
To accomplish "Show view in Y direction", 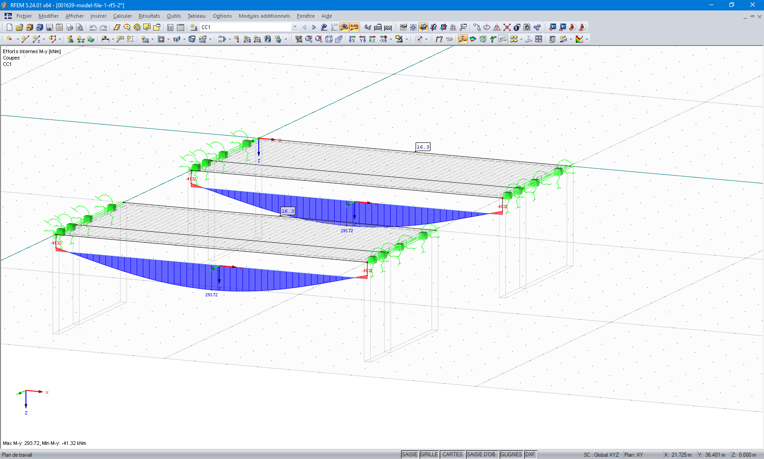I will tap(362, 39).
